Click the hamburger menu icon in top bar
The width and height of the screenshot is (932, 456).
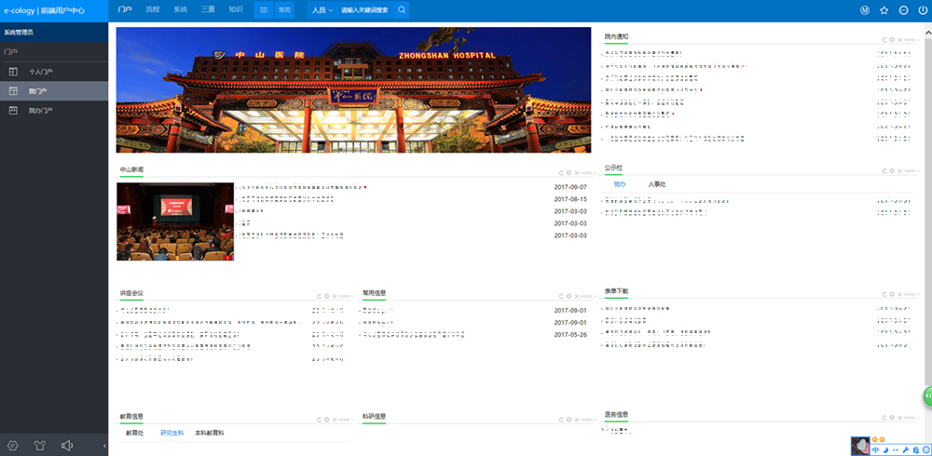pyautogui.click(x=264, y=10)
